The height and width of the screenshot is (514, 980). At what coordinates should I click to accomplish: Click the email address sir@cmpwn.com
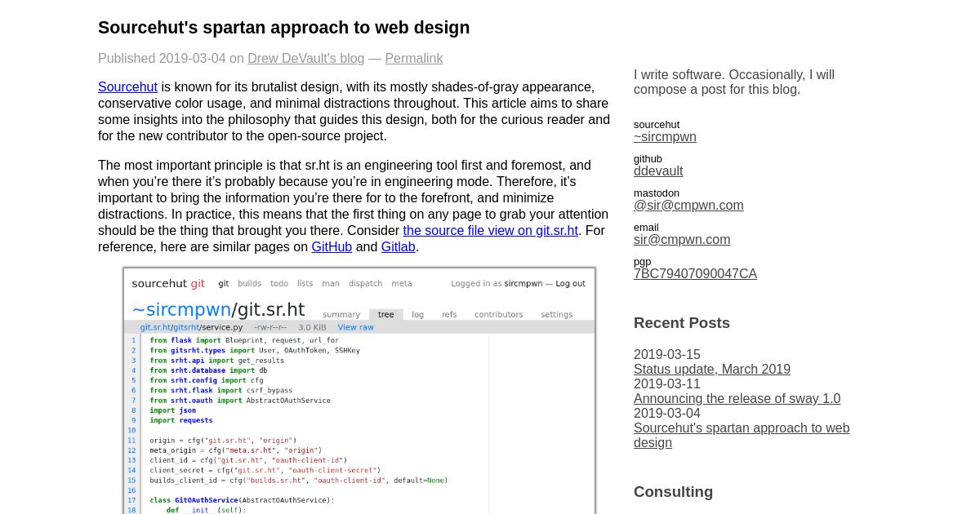pos(682,240)
